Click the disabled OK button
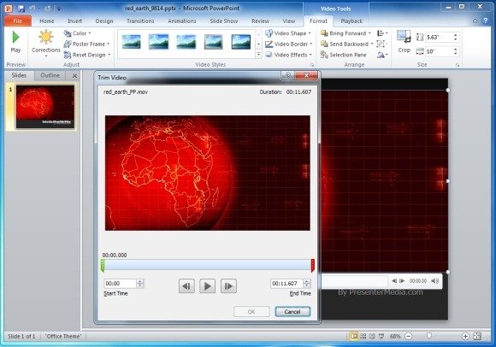The height and width of the screenshot is (347, 496). pyautogui.click(x=251, y=312)
